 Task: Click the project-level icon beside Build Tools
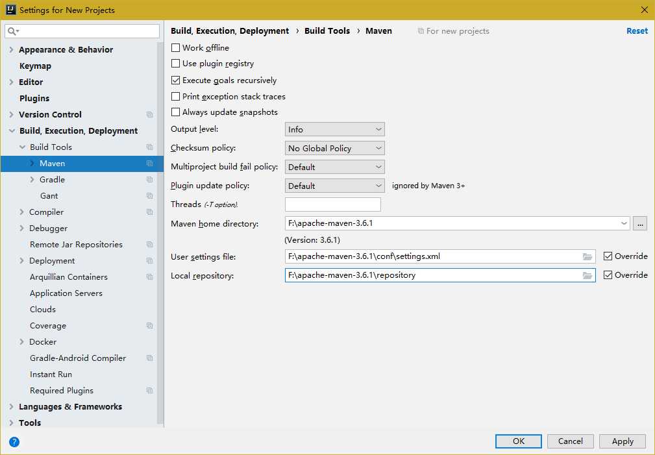(149, 147)
